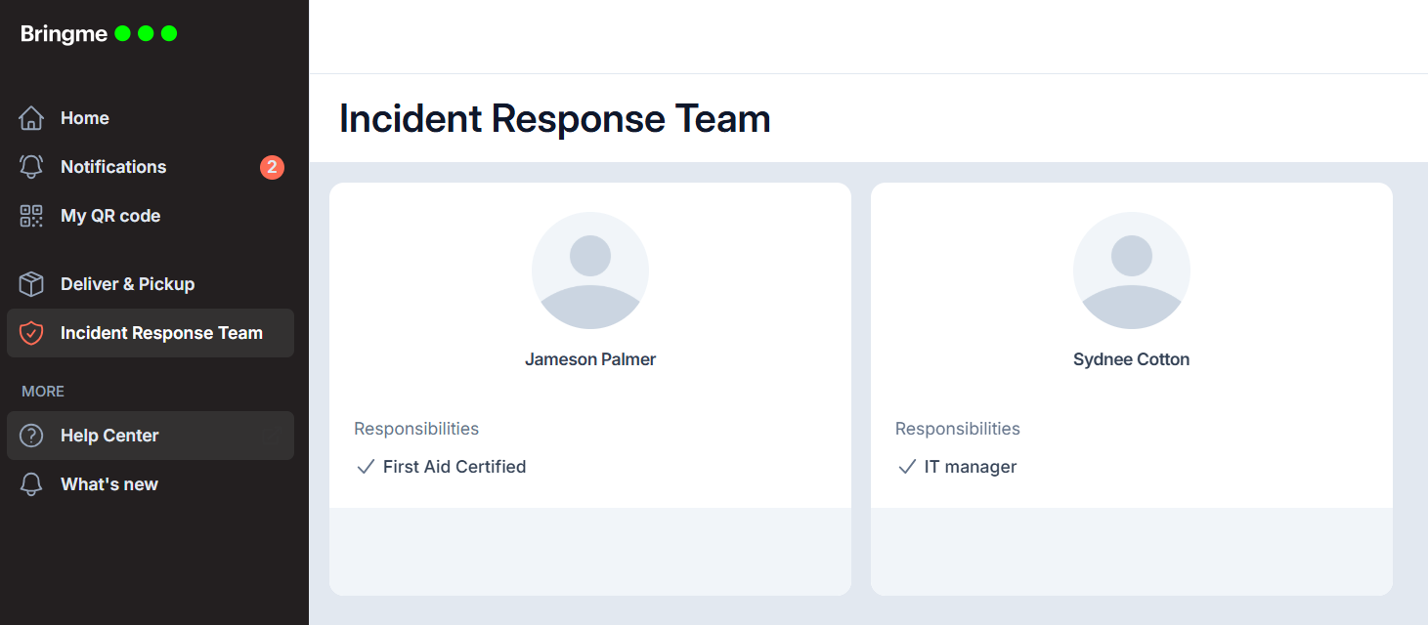Viewport: 1428px width, 625px height.
Task: Click Sydnee Cotton's avatar picture
Action: coord(1131,271)
